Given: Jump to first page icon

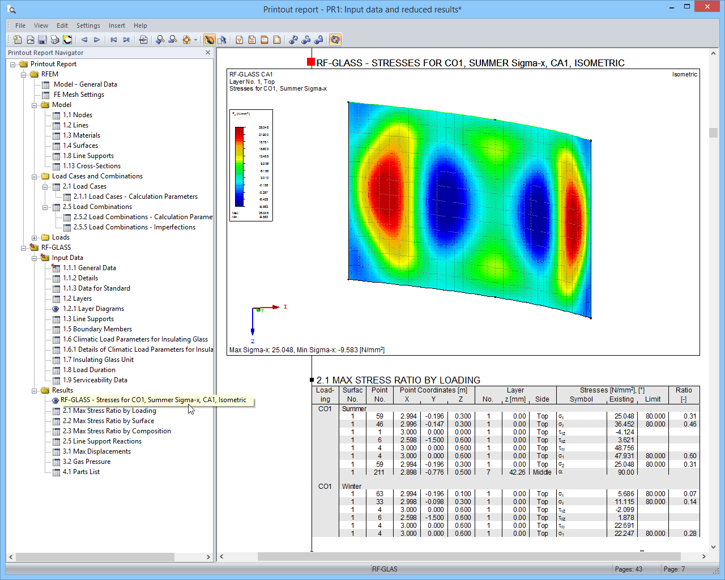Looking at the screenshot, I should pos(114,40).
